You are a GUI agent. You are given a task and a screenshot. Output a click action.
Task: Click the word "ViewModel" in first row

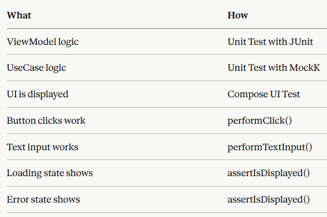click(32, 42)
